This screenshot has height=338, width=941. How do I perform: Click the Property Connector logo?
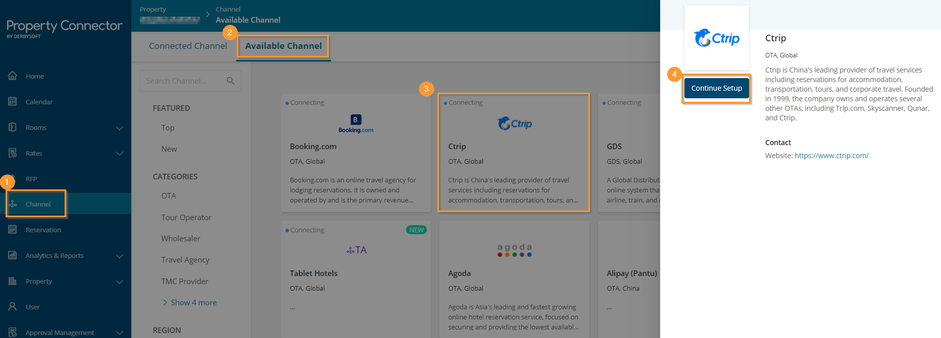click(64, 28)
